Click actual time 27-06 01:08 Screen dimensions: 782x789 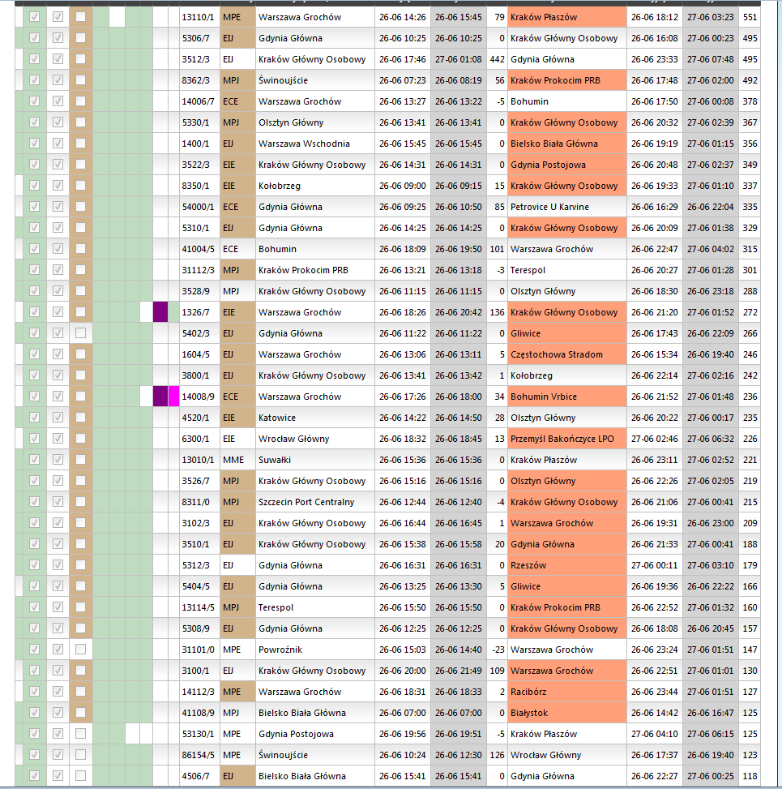point(459,59)
